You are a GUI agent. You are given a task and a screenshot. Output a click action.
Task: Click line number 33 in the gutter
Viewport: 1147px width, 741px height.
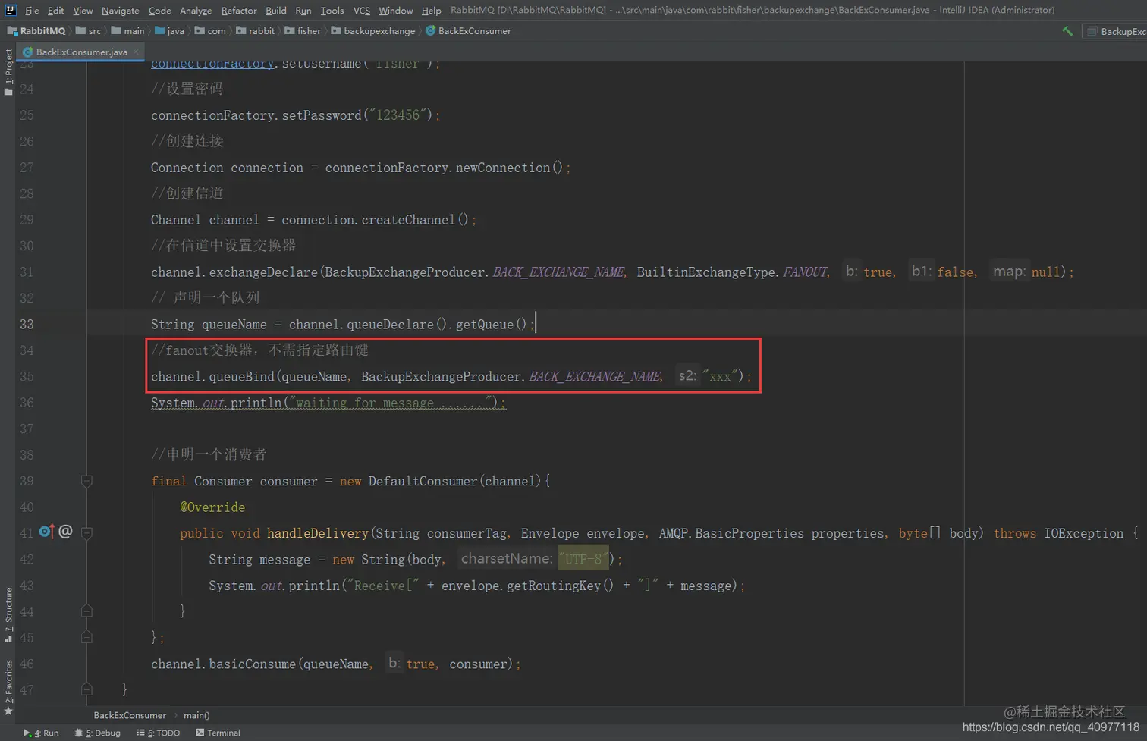click(x=27, y=324)
